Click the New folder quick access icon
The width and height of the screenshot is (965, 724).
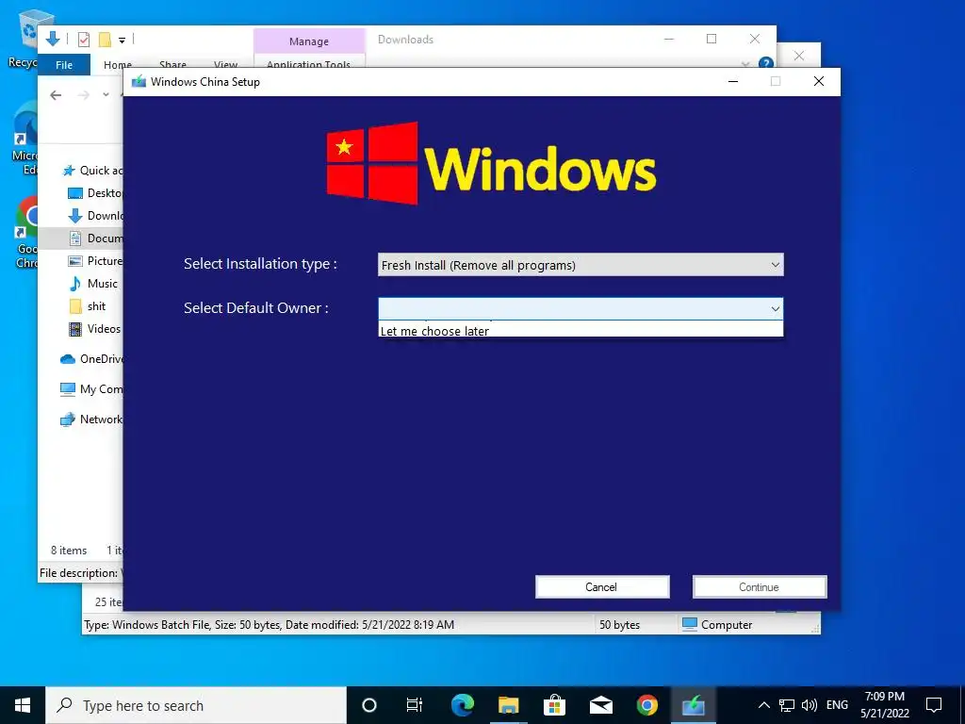coord(106,40)
